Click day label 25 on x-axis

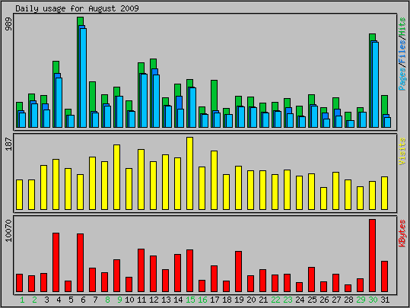coord(312,300)
